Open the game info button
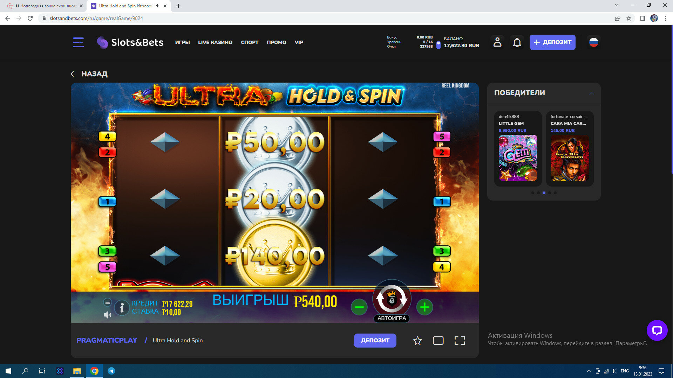Screen dimensions: 673x378 [122, 308]
